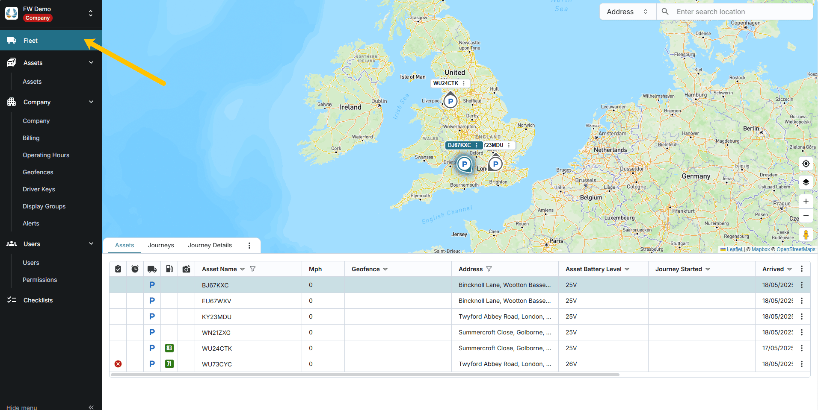
Task: Zoom out with the map minus button
Action: click(x=806, y=216)
